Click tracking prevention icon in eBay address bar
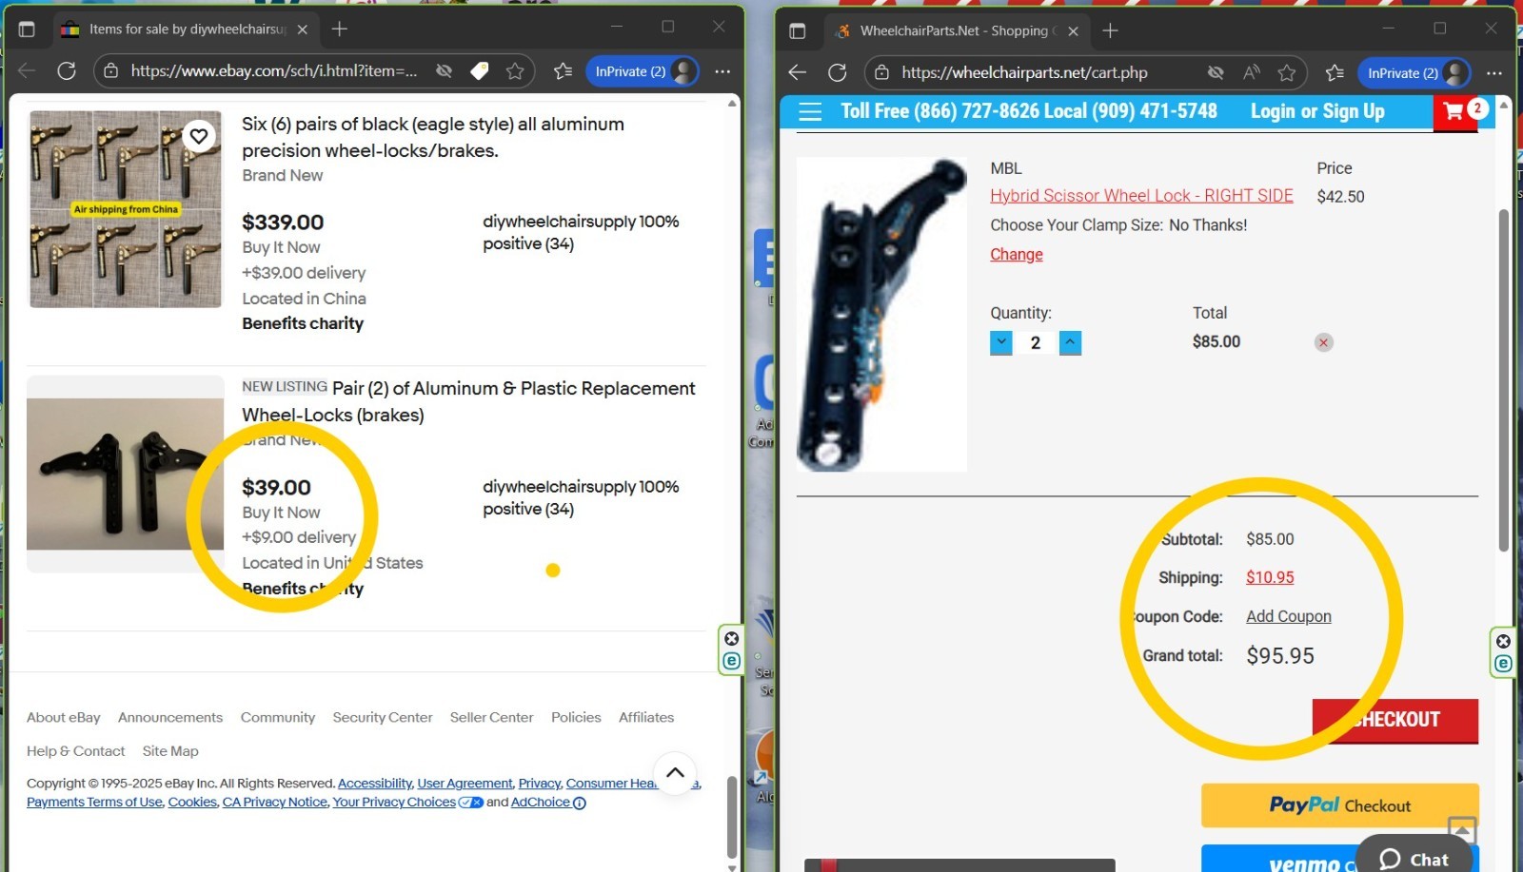Screen dimensions: 1523x872 click(444, 71)
